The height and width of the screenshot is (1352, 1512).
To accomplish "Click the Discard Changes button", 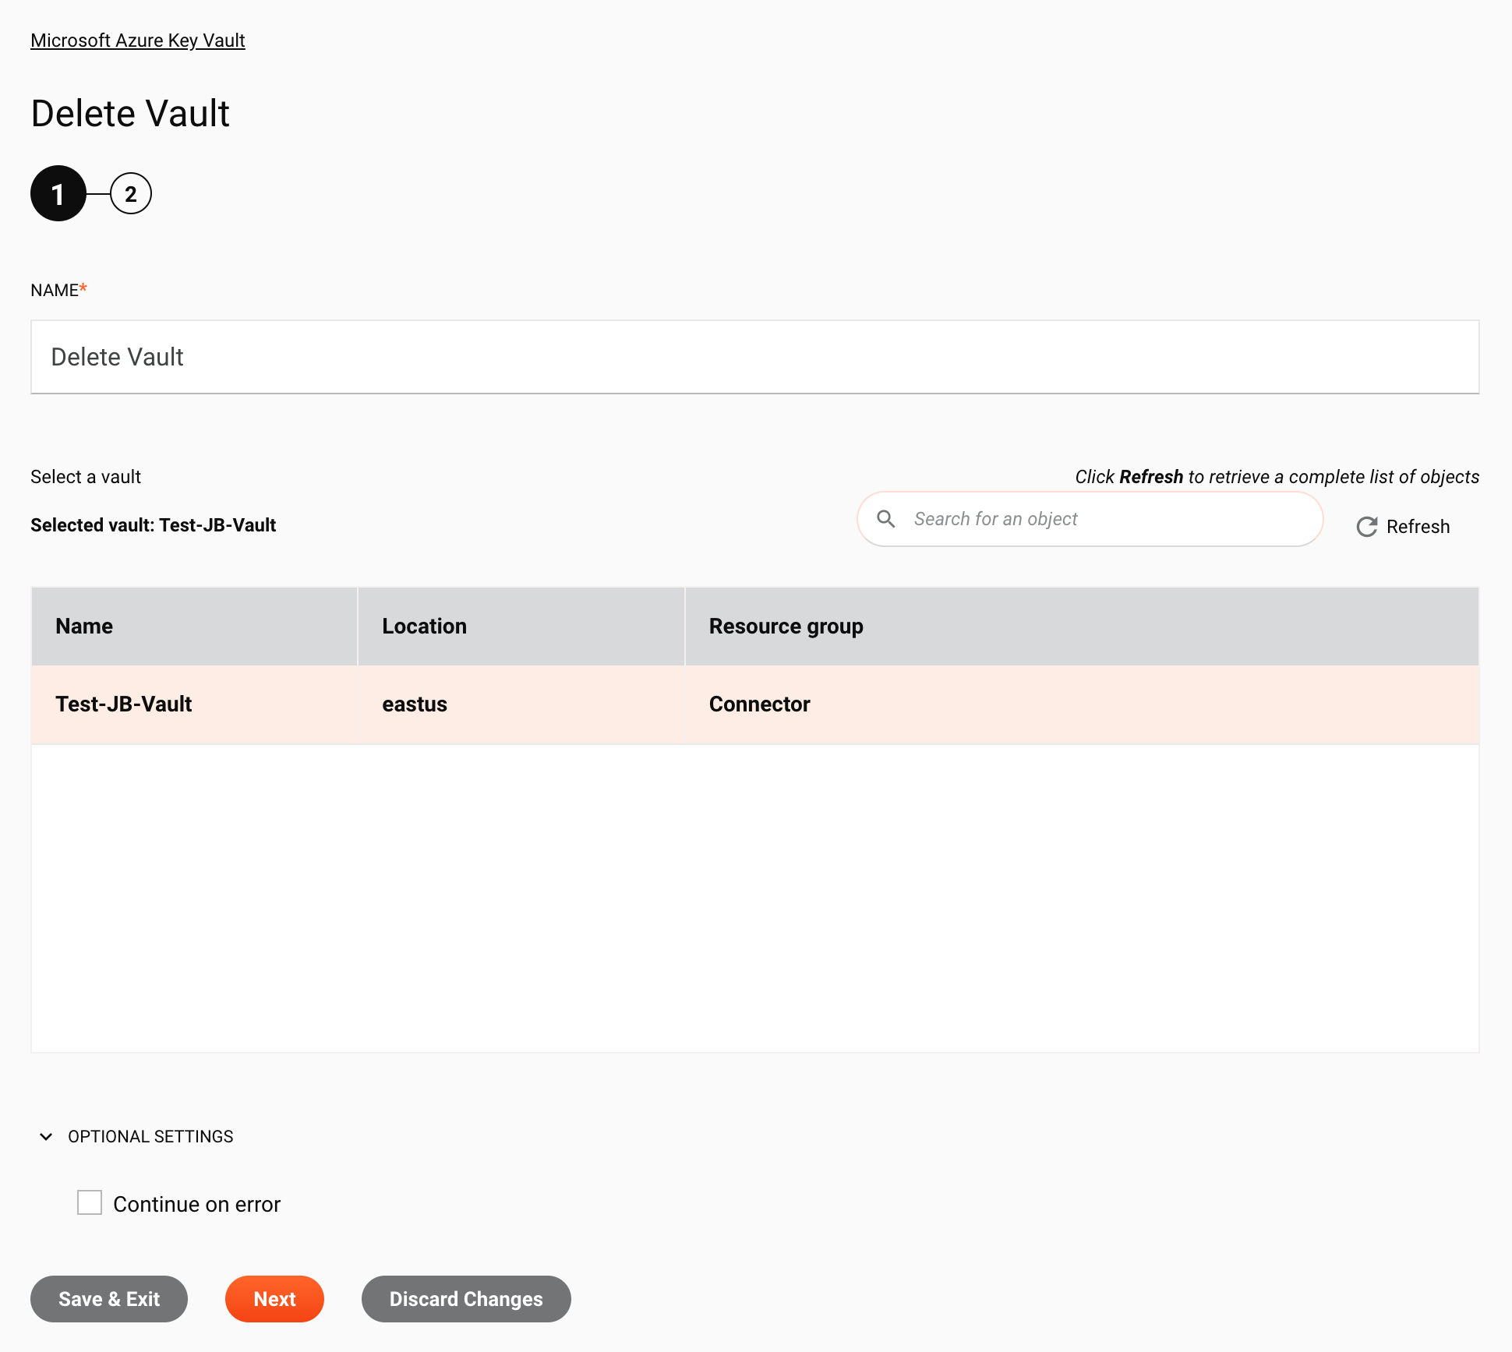I will (465, 1298).
